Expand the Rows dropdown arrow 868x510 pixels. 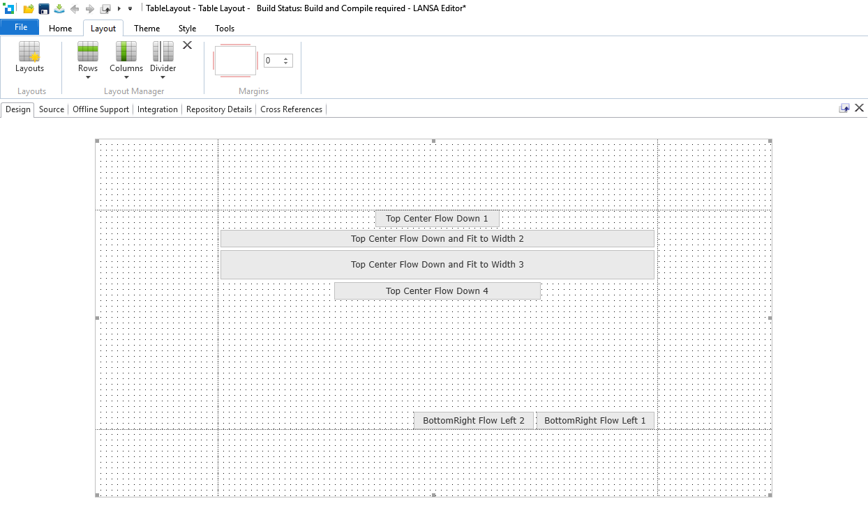88,77
